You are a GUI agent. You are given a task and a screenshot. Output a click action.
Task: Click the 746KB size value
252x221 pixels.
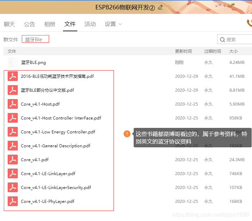236,174
